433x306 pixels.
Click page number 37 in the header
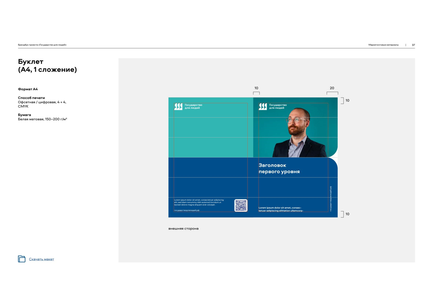(413, 45)
